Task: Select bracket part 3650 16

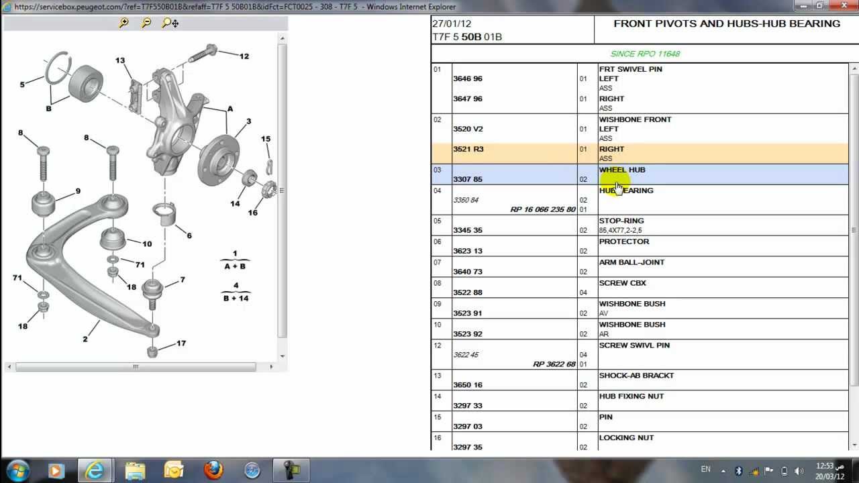Action: pos(468,385)
